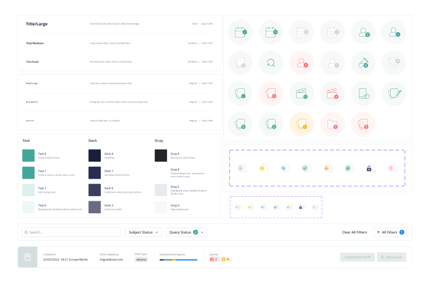This screenshot has height=283, width=430.
Task: Click the large dark padlock document icon
Action: click(x=369, y=168)
